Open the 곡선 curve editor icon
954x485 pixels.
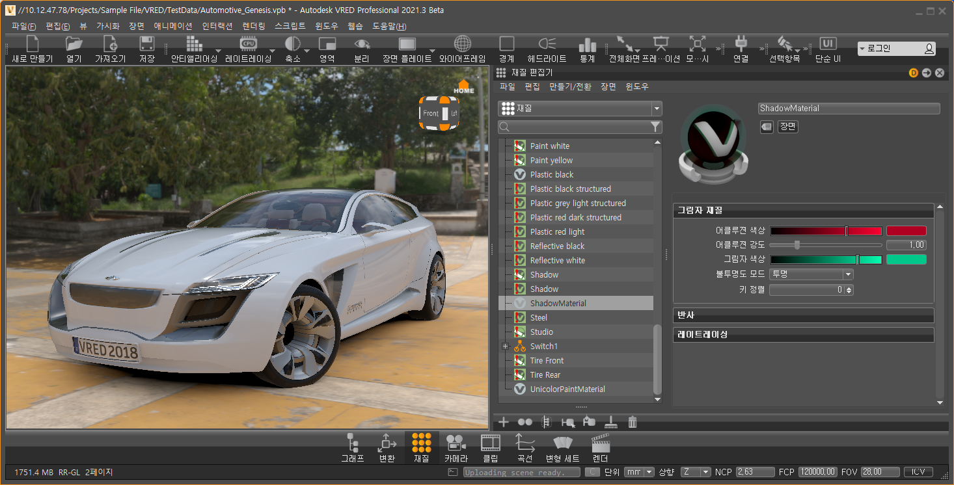click(525, 444)
